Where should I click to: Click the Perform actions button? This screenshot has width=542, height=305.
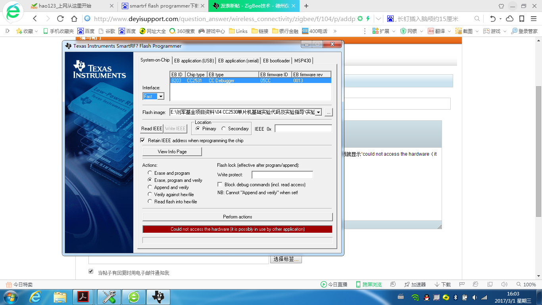[x=238, y=217]
